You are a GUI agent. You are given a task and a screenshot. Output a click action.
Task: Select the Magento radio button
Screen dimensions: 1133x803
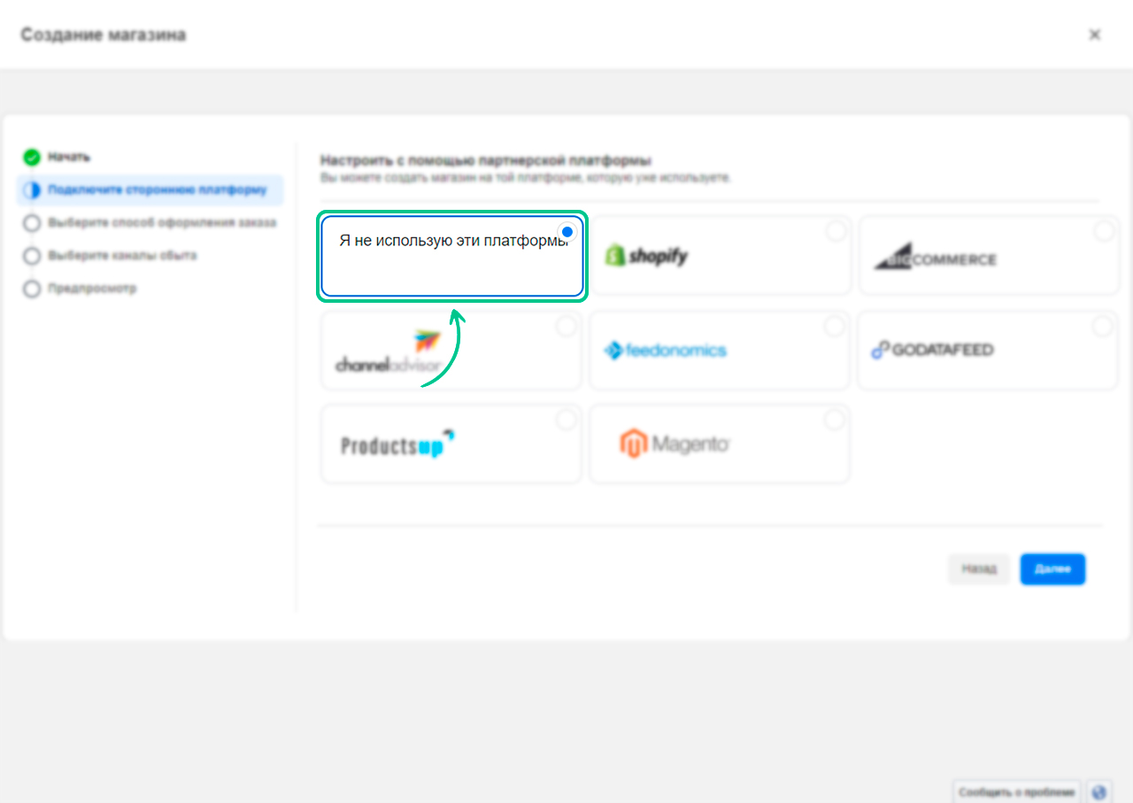(x=835, y=420)
